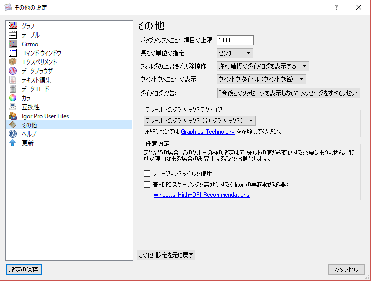Viewport: 371px width, 281px height.
Task: Click the ヘルプ question mark icon
Action: pos(13,134)
